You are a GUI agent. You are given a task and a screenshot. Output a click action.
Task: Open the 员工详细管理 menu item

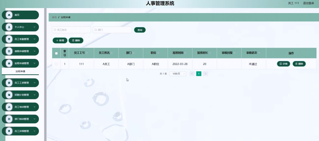click(x=20, y=131)
